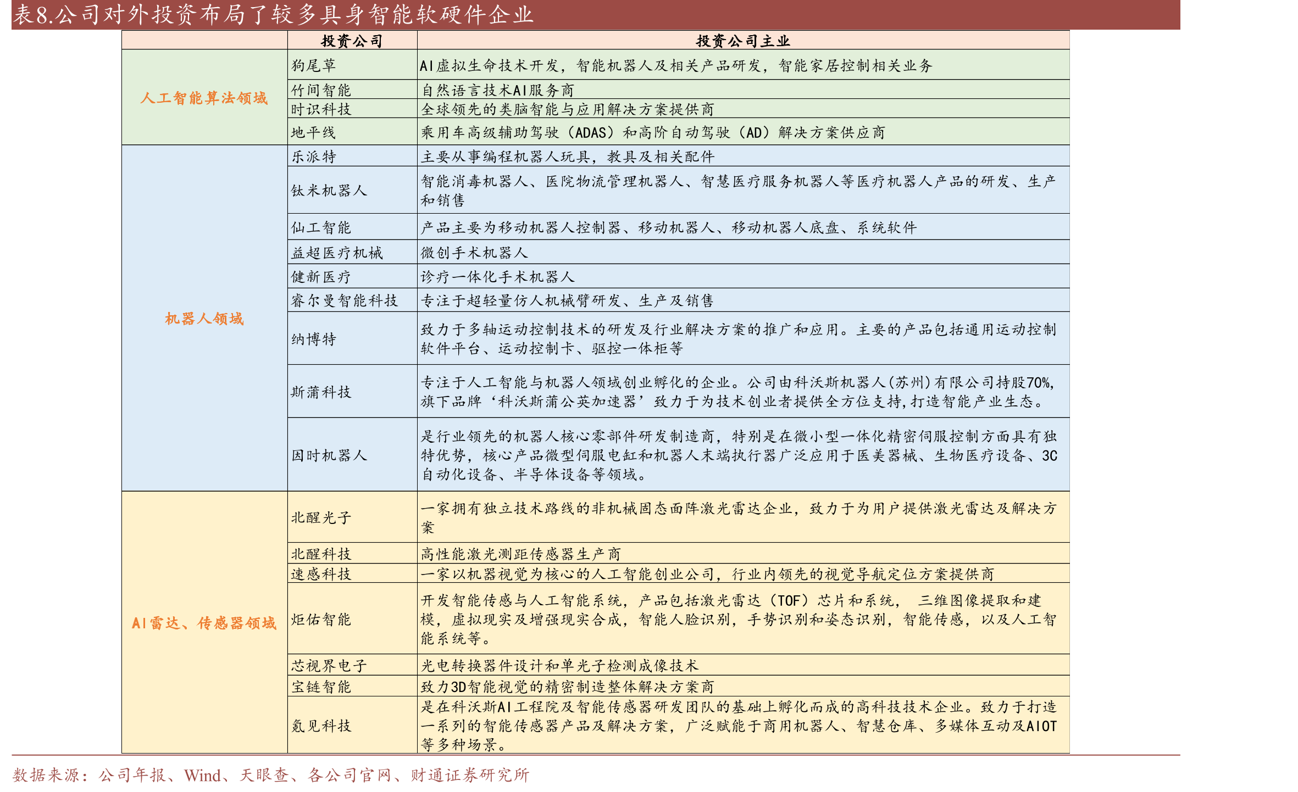The height and width of the screenshot is (792, 1298).
Task: Select the 狗尾草 company cell
Action: [352, 65]
